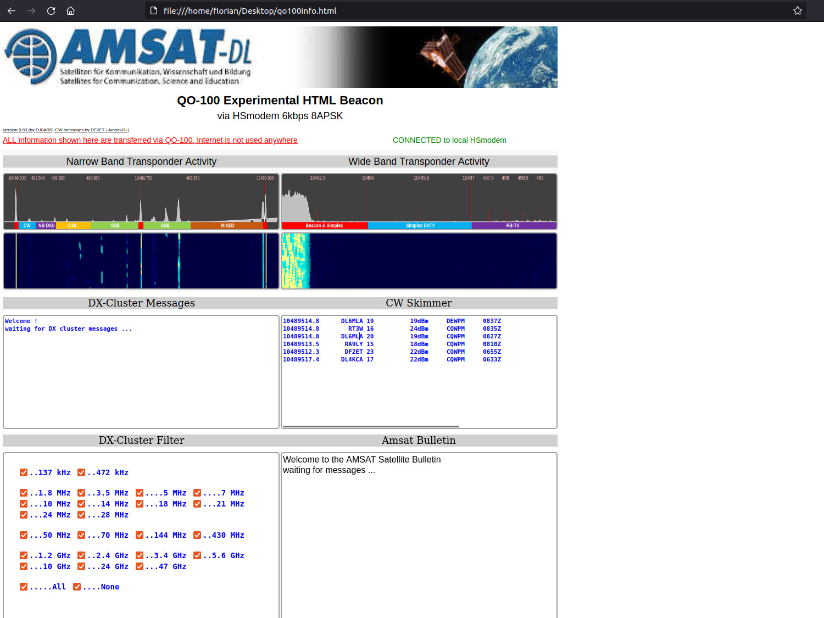824x618 pixels.
Task: Click the red ALL information transferred via QO-100 link
Action: coord(150,140)
